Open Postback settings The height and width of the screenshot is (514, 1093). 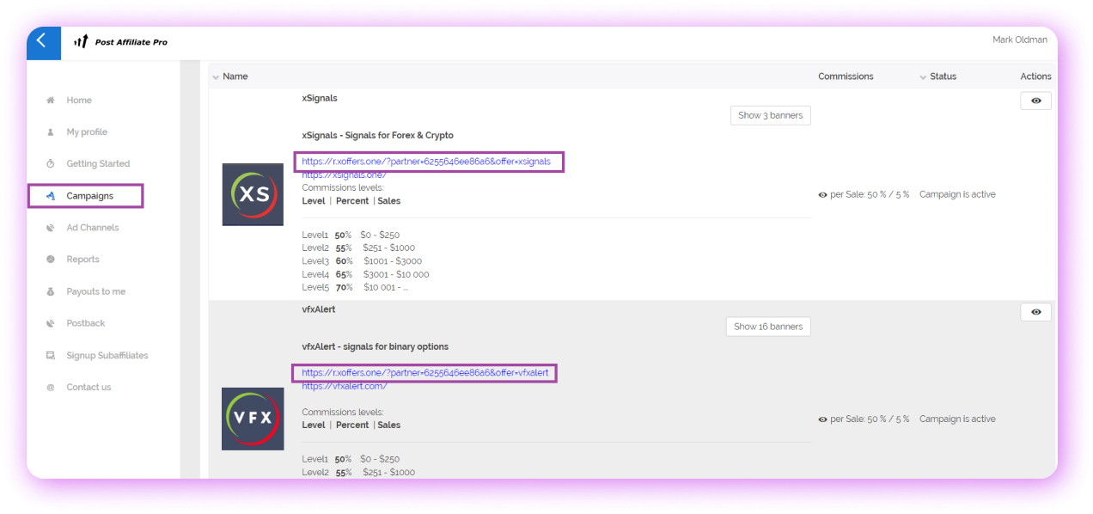tap(86, 323)
